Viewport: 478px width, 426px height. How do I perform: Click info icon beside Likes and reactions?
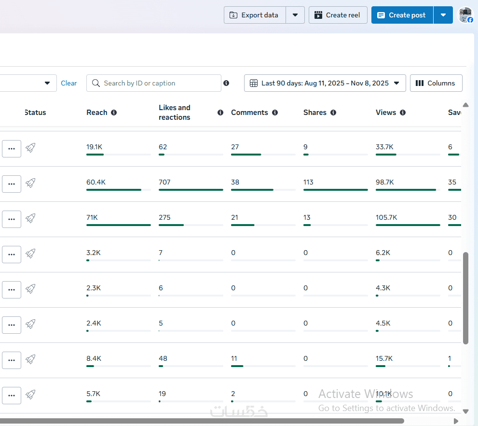coord(220,113)
